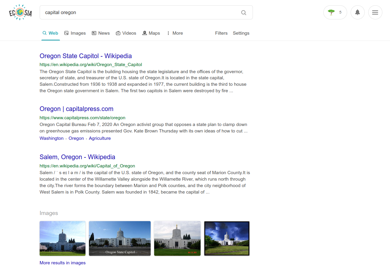Open notifications bell
Image resolution: width=390 pixels, height=274 pixels.
click(357, 12)
